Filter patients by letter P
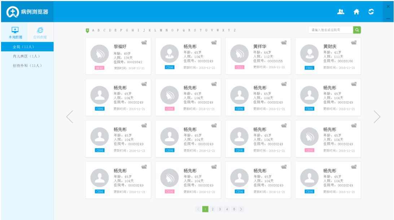Image resolution: width=394 pixels, height=220 pixels. tap(178, 30)
